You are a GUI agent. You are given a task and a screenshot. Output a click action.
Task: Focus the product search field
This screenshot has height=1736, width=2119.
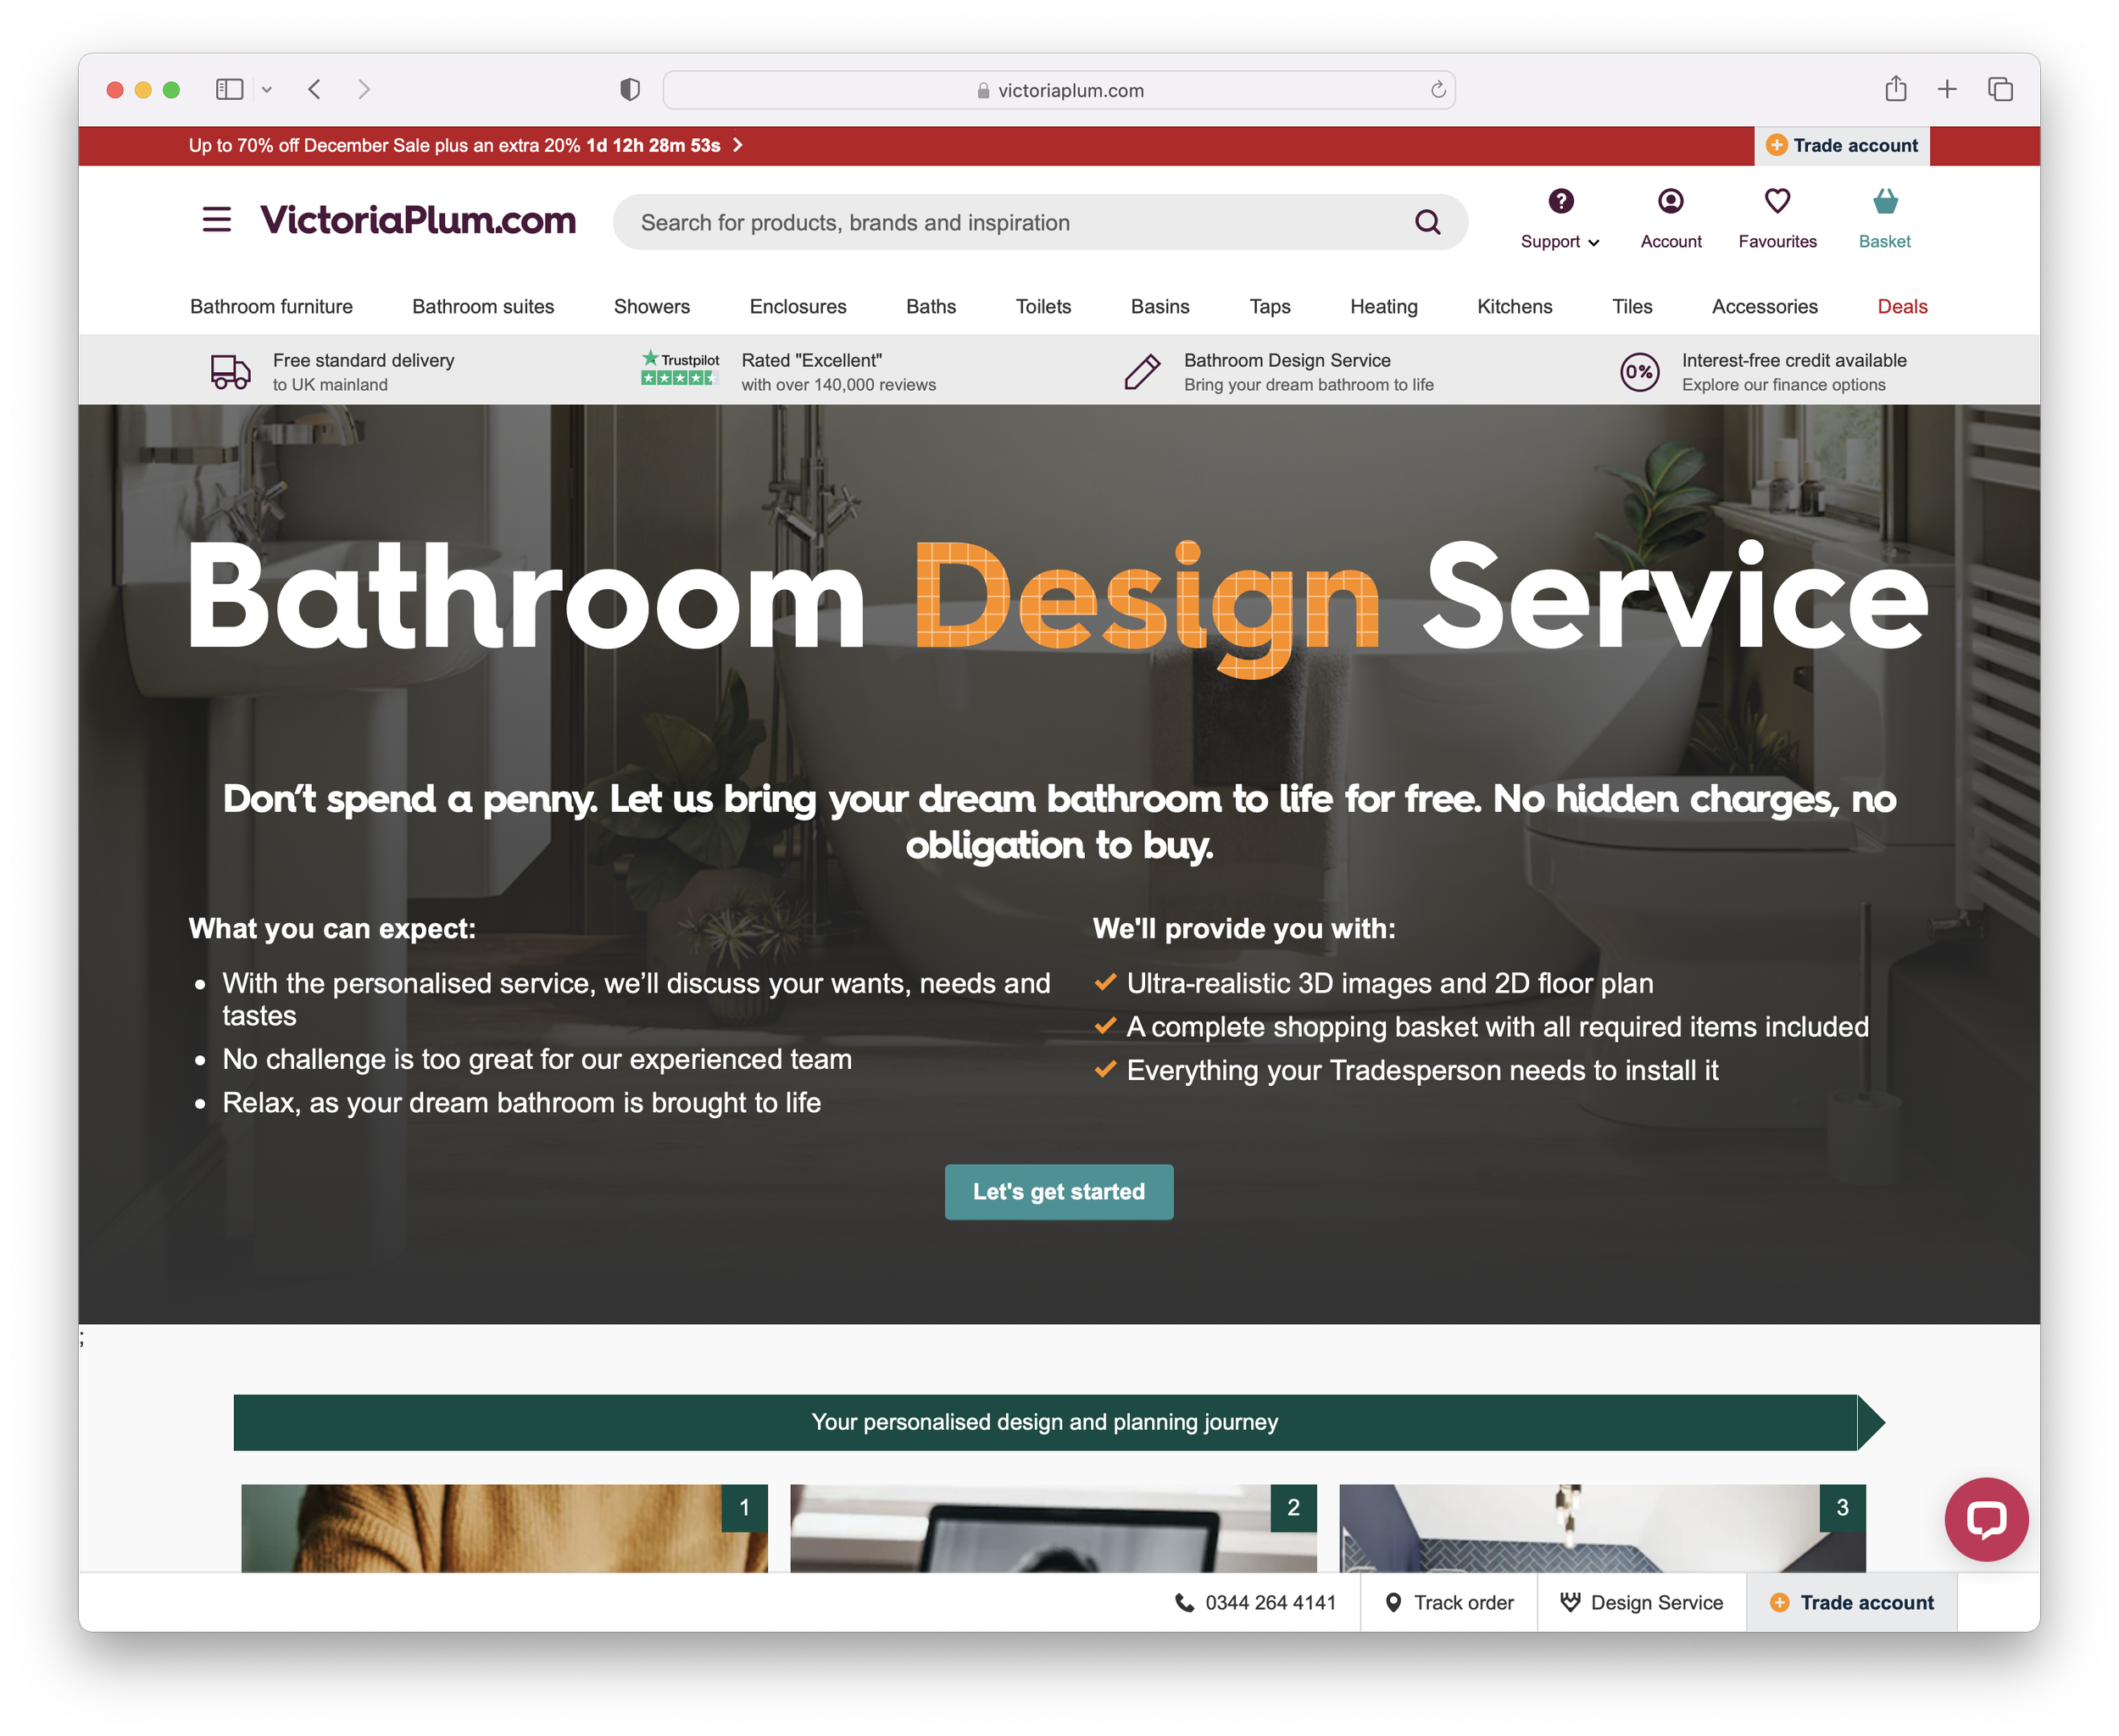pos(1040,222)
